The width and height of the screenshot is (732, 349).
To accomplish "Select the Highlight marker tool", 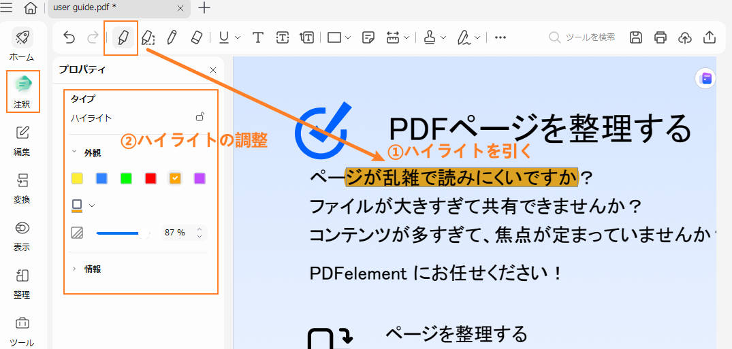I will (123, 37).
